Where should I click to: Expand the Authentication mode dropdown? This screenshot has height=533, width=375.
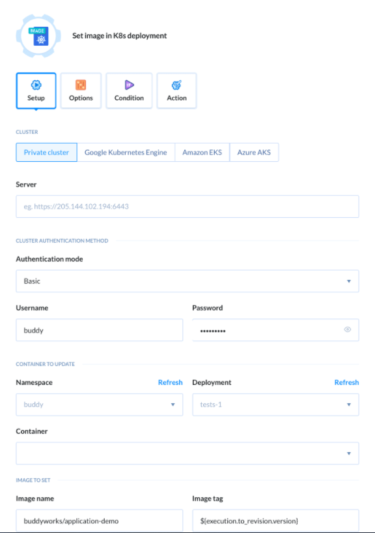coord(187,281)
